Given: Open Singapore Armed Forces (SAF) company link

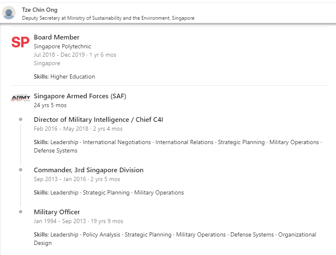Looking at the screenshot, I should click(80, 96).
